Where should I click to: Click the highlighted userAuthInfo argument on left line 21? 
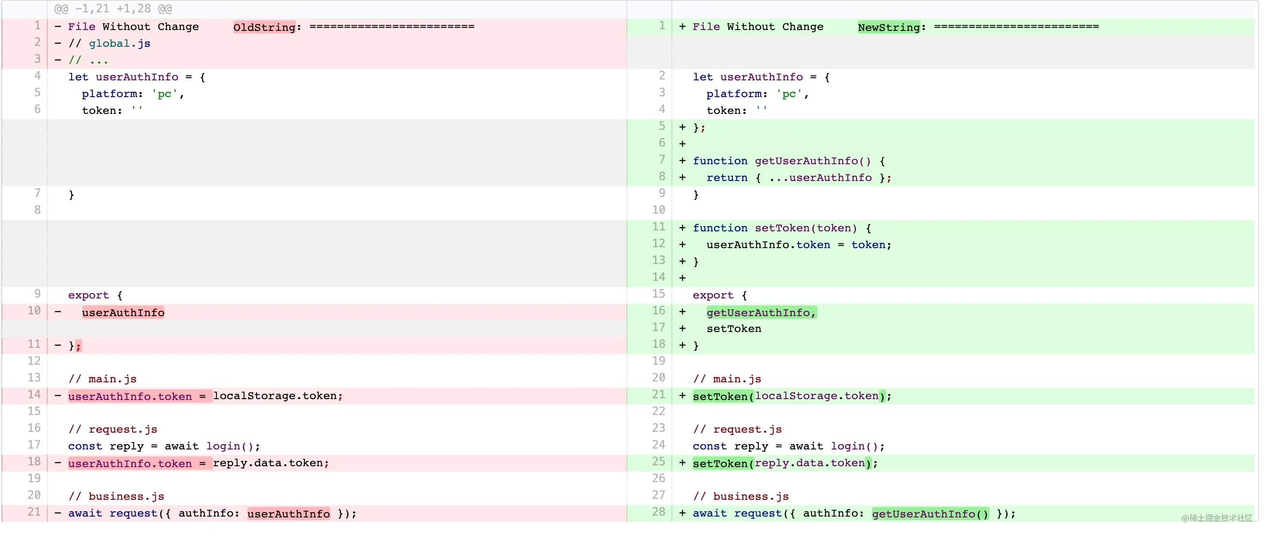[288, 514]
